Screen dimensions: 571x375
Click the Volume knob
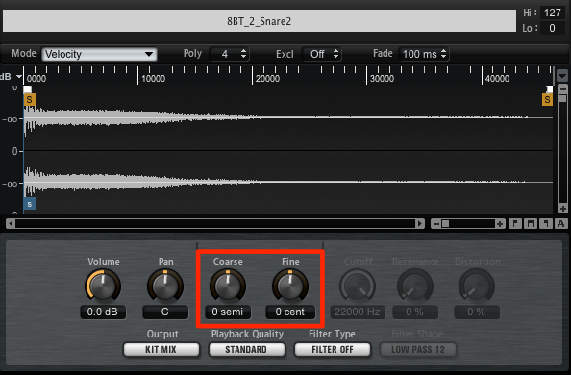pos(103,287)
